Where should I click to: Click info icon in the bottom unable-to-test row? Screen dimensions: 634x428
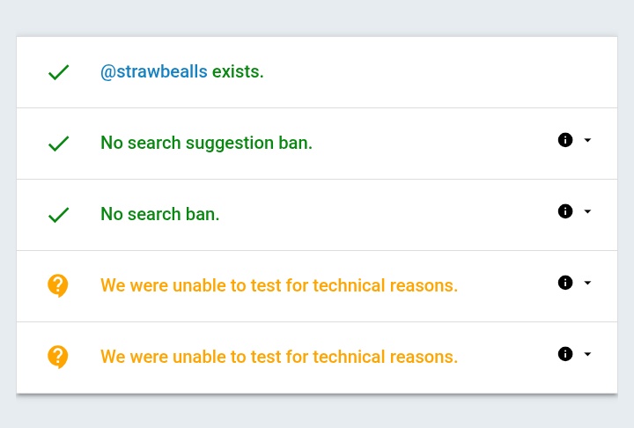(565, 354)
